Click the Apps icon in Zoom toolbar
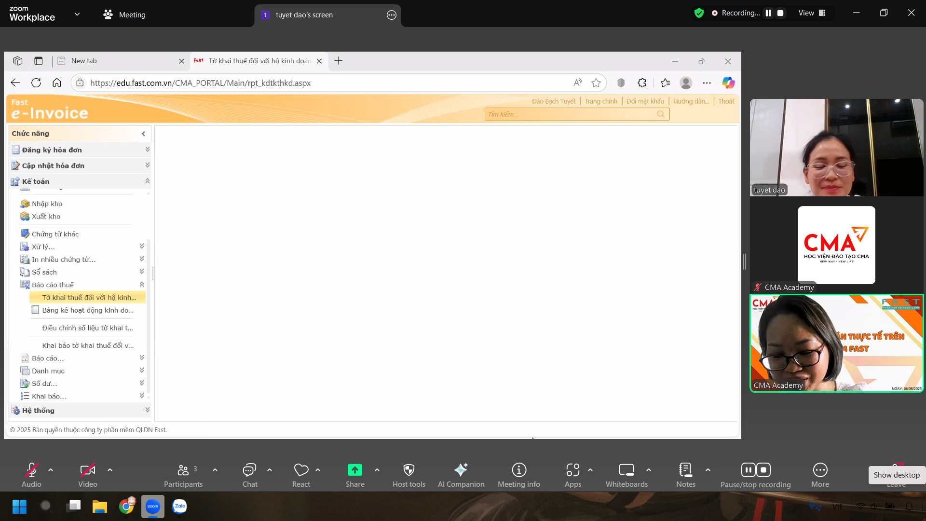The width and height of the screenshot is (926, 521). point(572,469)
